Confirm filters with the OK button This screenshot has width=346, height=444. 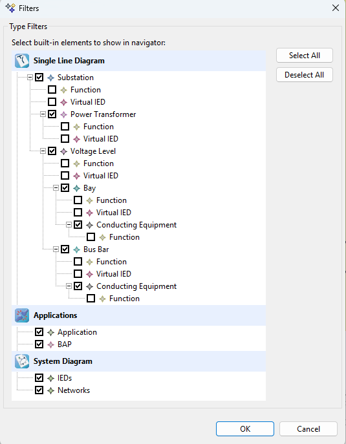pyautogui.click(x=245, y=428)
